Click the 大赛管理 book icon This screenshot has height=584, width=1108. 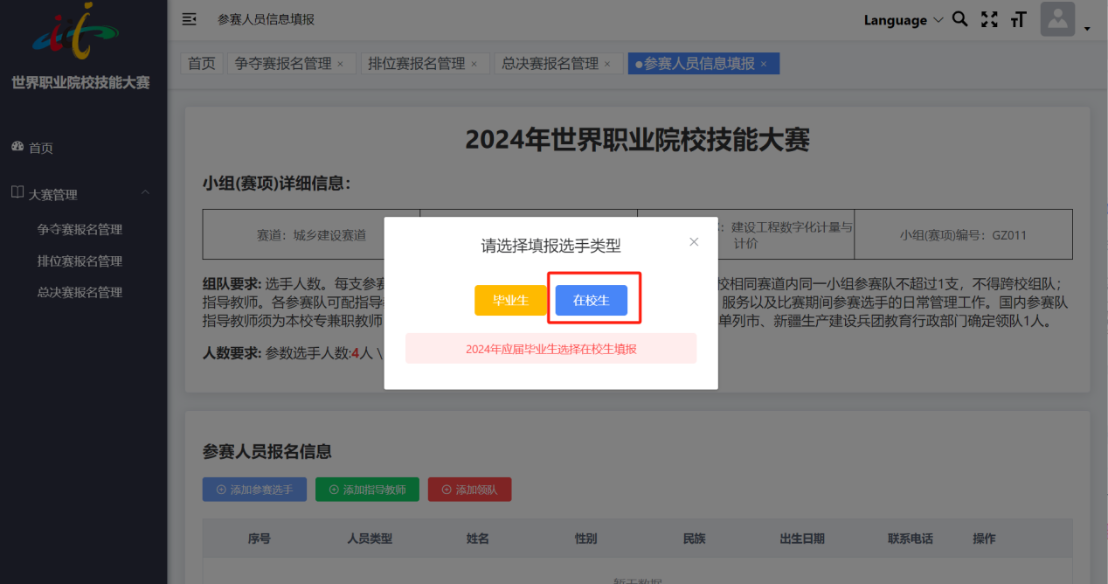(x=17, y=192)
